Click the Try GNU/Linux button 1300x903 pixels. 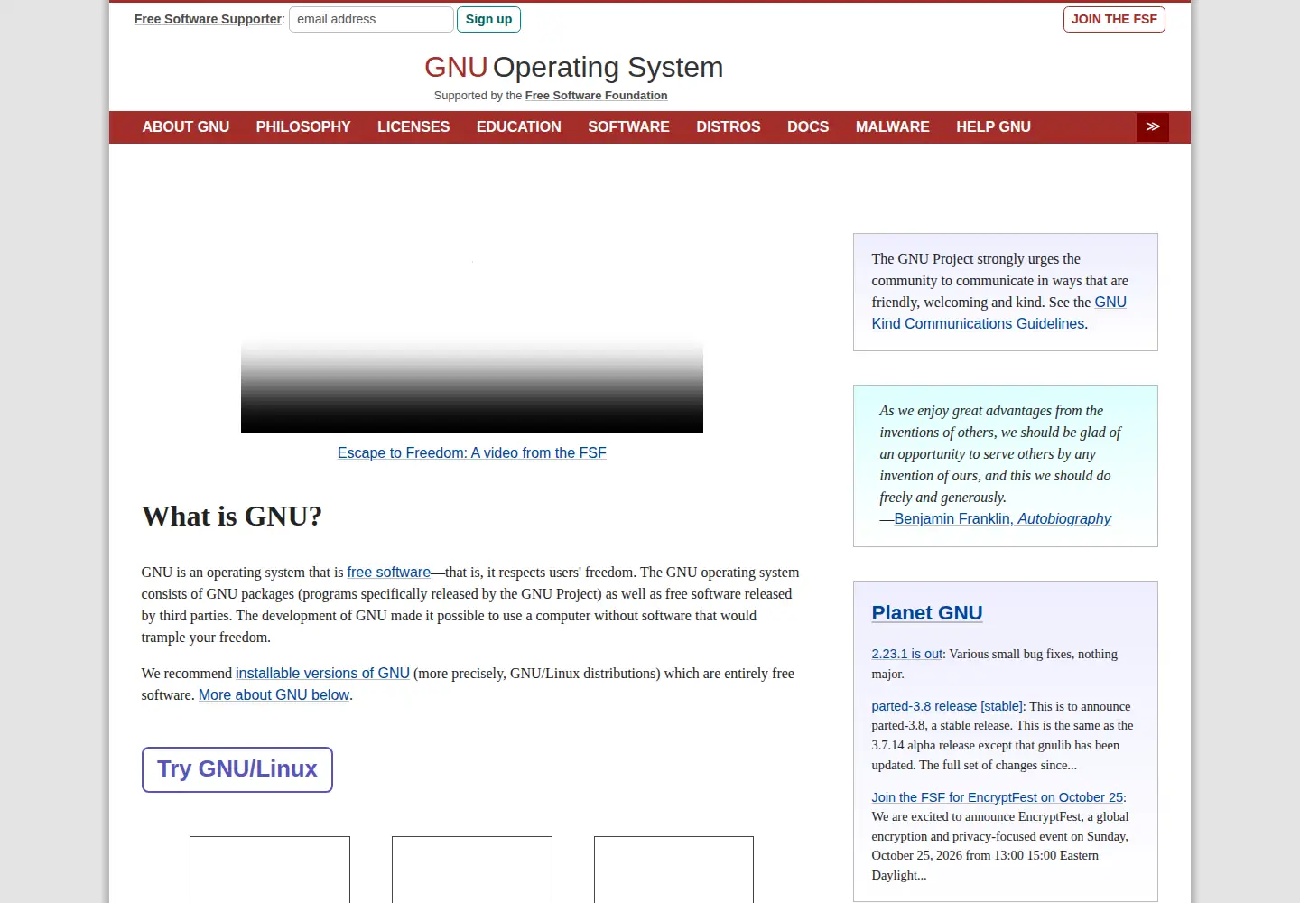[x=237, y=769]
